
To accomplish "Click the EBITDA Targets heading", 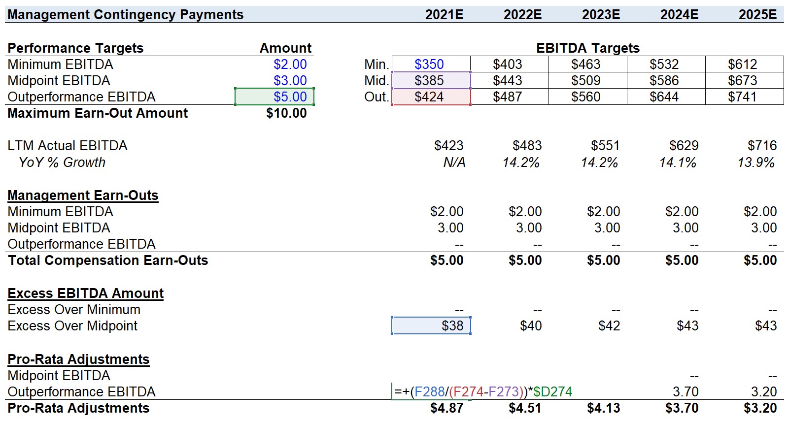I will point(588,48).
